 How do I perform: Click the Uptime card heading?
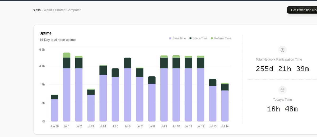pyautogui.click(x=45, y=33)
